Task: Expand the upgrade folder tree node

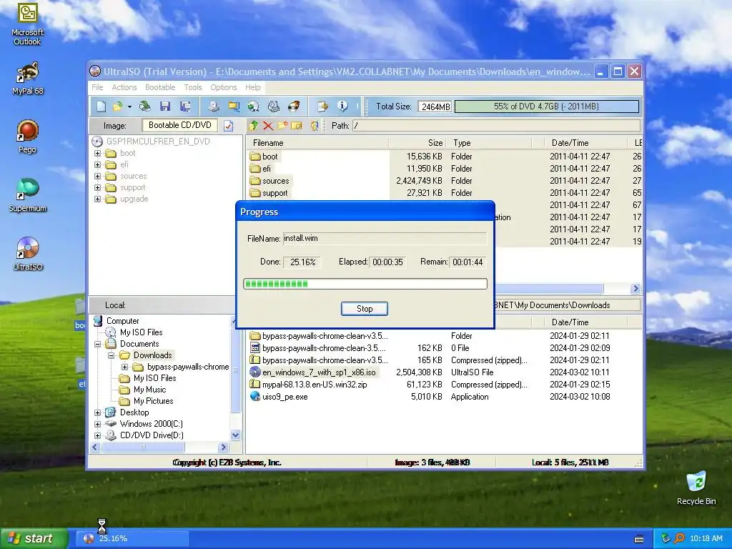Action: pyautogui.click(x=97, y=199)
